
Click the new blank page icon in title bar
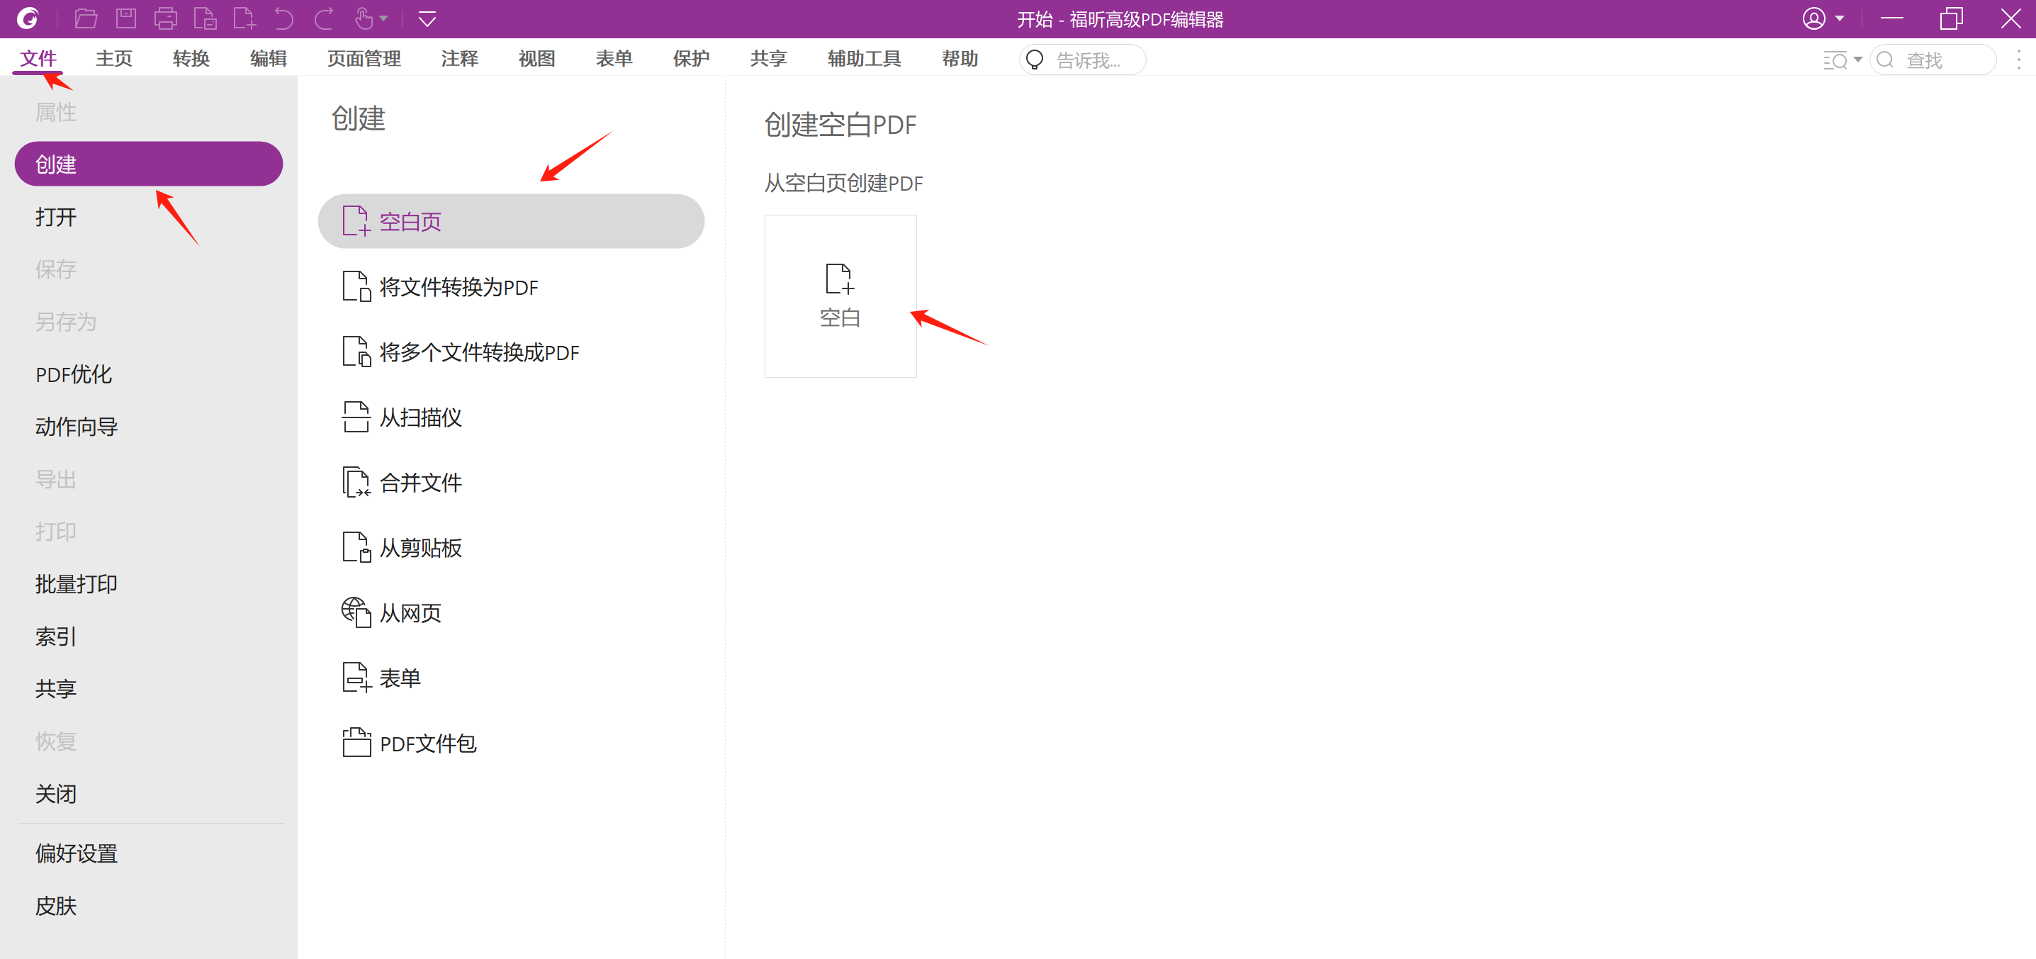coord(244,18)
